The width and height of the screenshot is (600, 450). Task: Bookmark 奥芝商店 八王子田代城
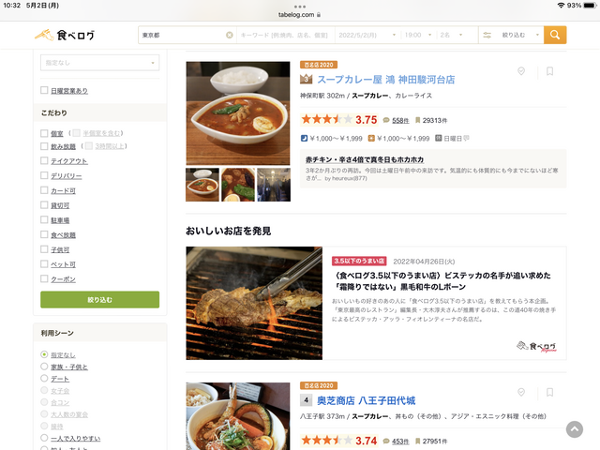pyautogui.click(x=549, y=392)
